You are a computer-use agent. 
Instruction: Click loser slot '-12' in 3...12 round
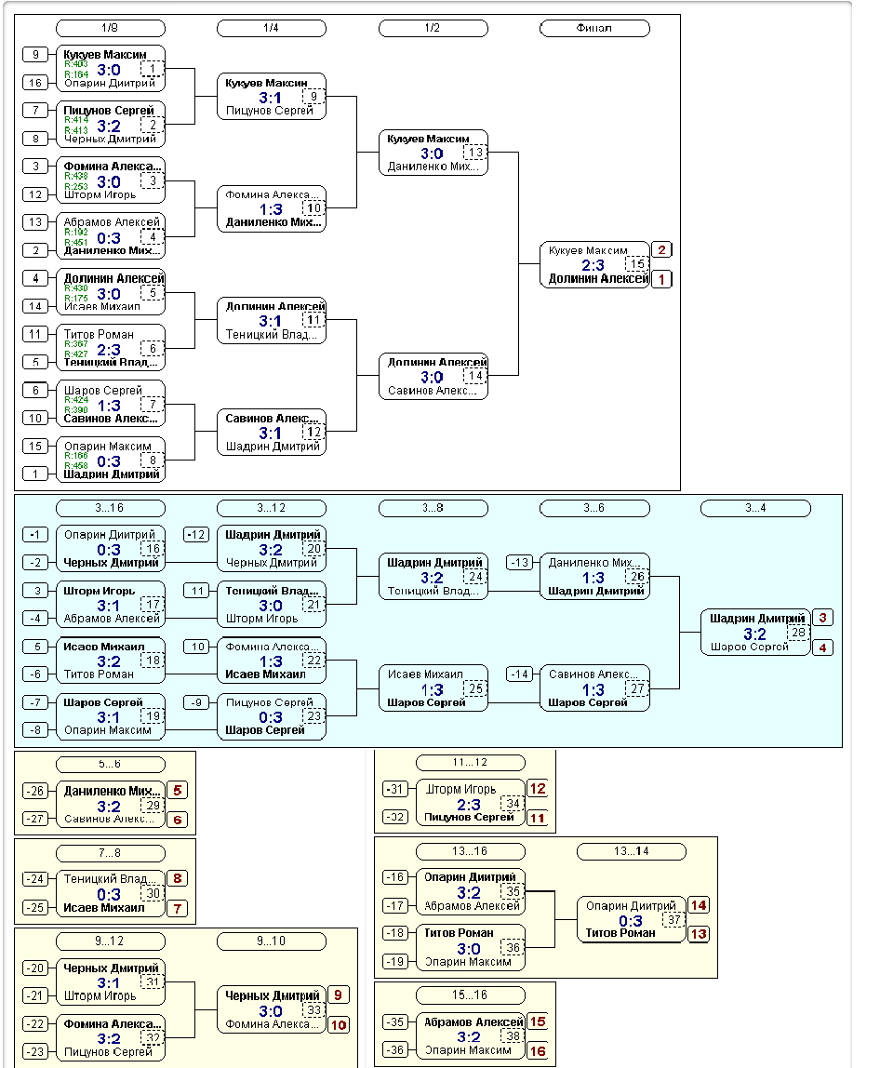point(197,535)
